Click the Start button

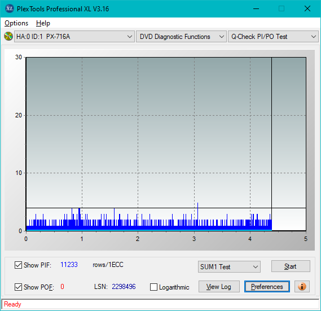291,266
